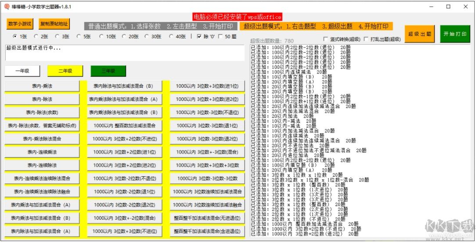
Task: Choose 表内-连续乘法连续除法混合 type
Action: point(42,178)
